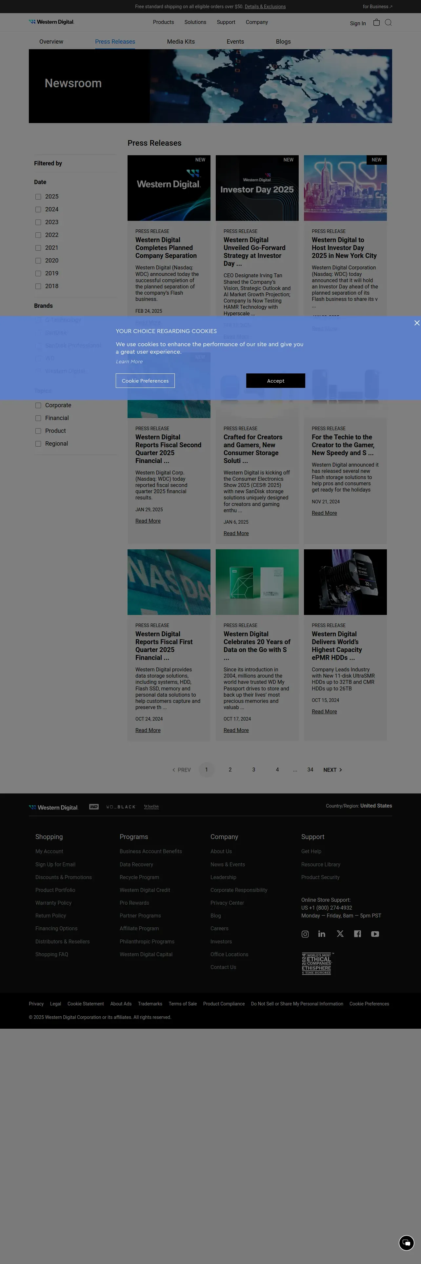This screenshot has height=1264, width=421.
Task: Visit Western Digital's LinkedIn page
Action: click(322, 934)
